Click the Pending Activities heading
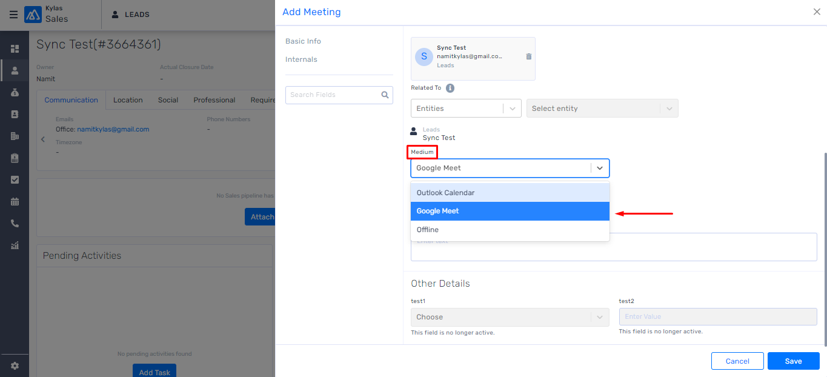Image resolution: width=827 pixels, height=377 pixels. pyautogui.click(x=82, y=256)
